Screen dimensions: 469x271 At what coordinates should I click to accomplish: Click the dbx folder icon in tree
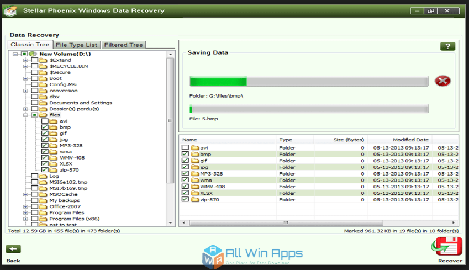tap(43, 97)
